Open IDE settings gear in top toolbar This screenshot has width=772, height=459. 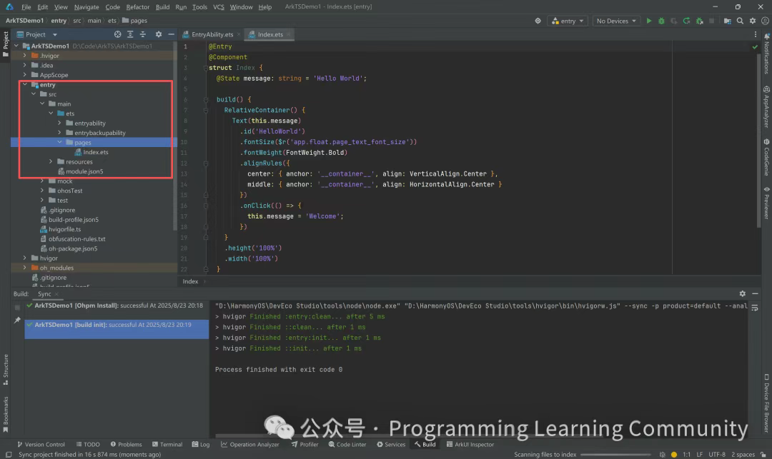coord(752,21)
